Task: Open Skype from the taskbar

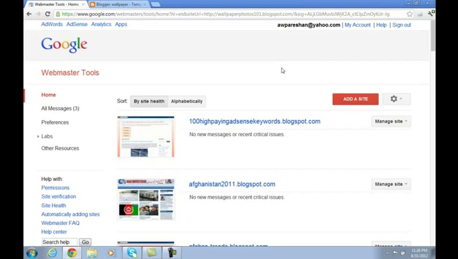Action: [x=132, y=253]
